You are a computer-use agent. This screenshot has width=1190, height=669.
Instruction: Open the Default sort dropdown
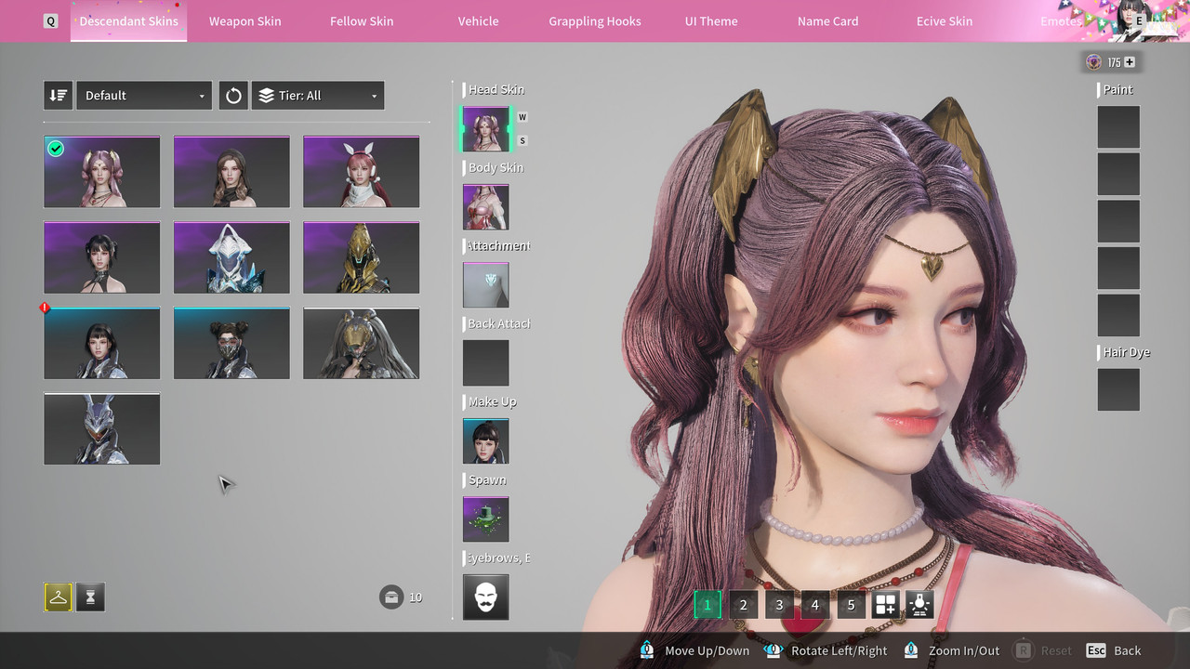tap(144, 95)
